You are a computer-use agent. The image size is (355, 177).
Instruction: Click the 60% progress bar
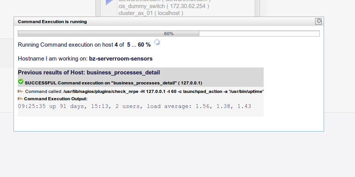(169, 34)
